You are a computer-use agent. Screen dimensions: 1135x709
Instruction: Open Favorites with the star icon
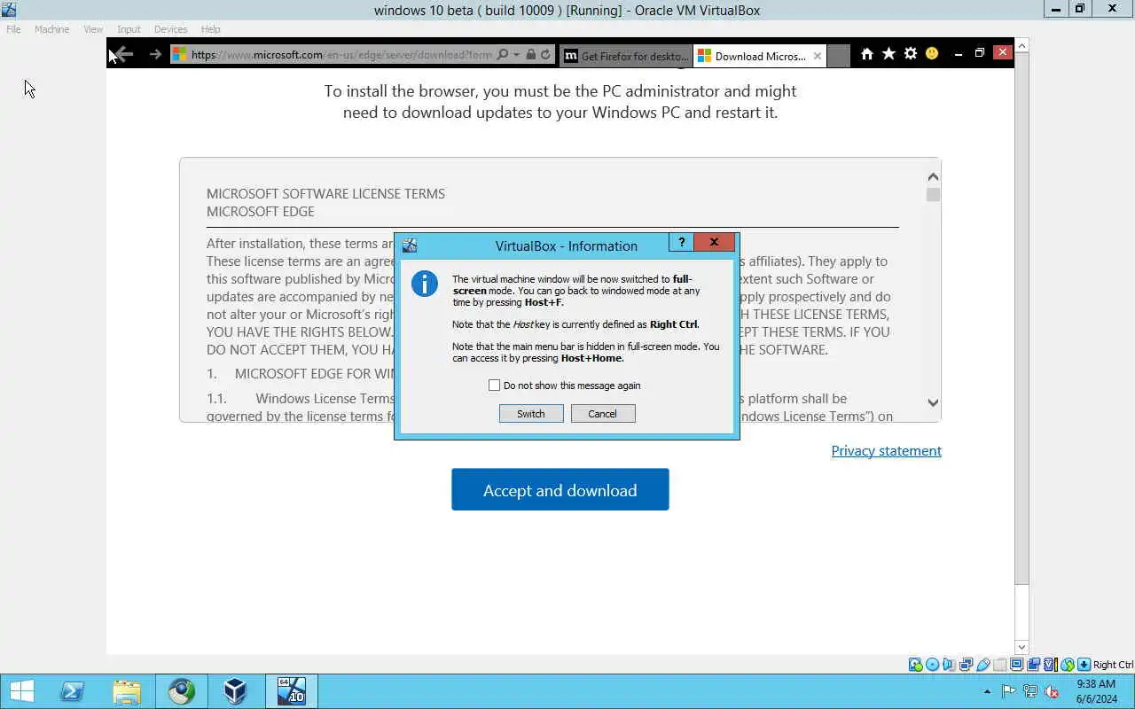[x=888, y=54]
